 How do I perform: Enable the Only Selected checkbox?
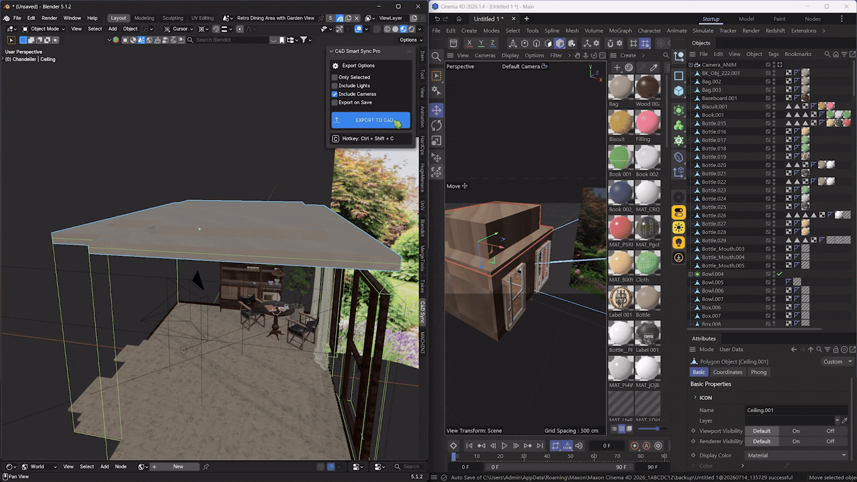click(x=335, y=77)
